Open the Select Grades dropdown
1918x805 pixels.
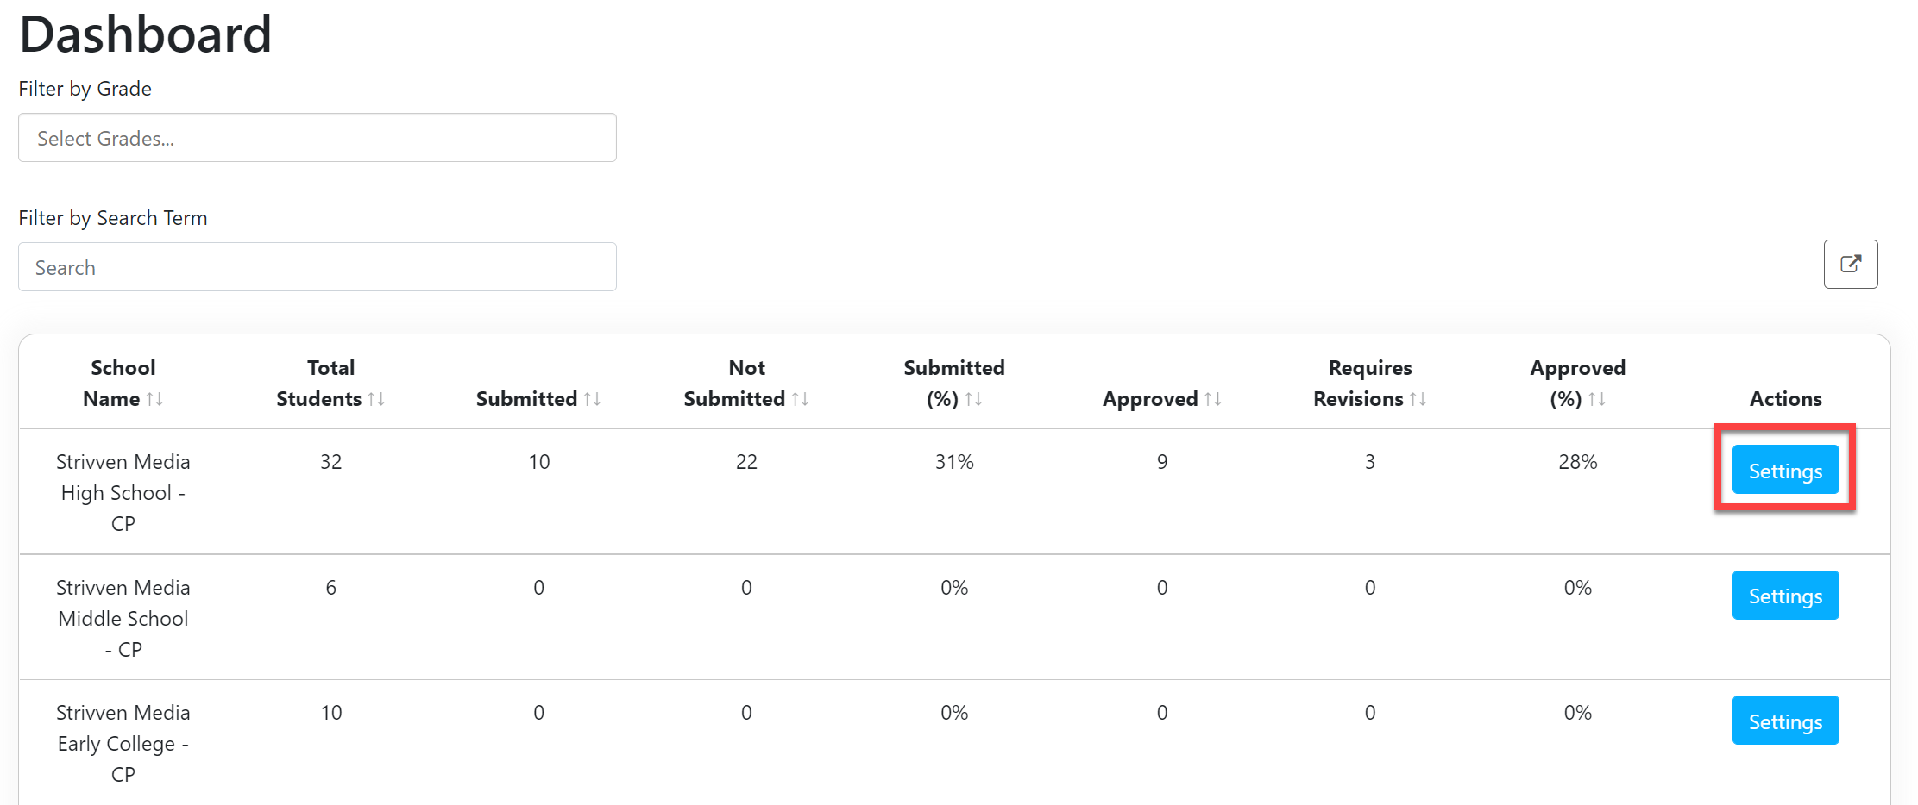[x=318, y=138]
